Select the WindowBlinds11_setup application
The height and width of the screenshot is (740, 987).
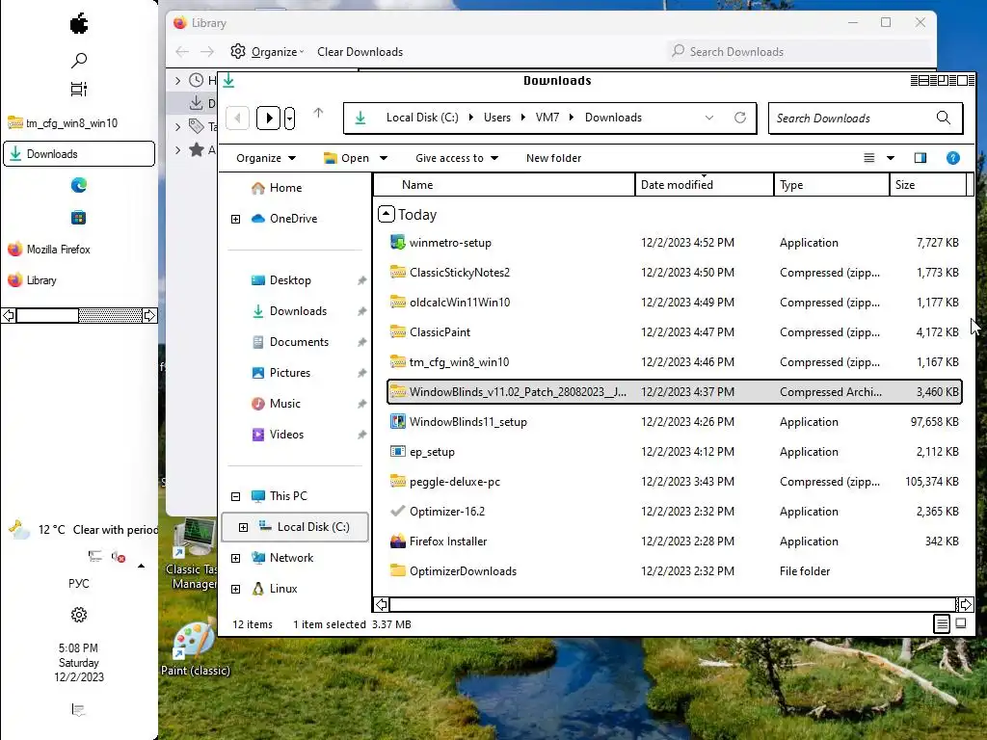(x=674, y=422)
